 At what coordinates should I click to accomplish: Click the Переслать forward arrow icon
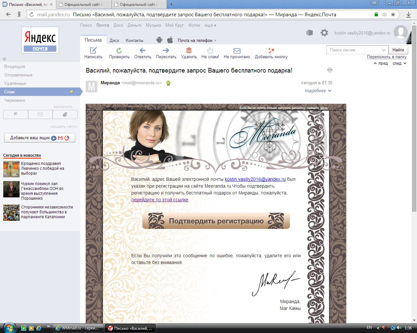click(x=166, y=50)
